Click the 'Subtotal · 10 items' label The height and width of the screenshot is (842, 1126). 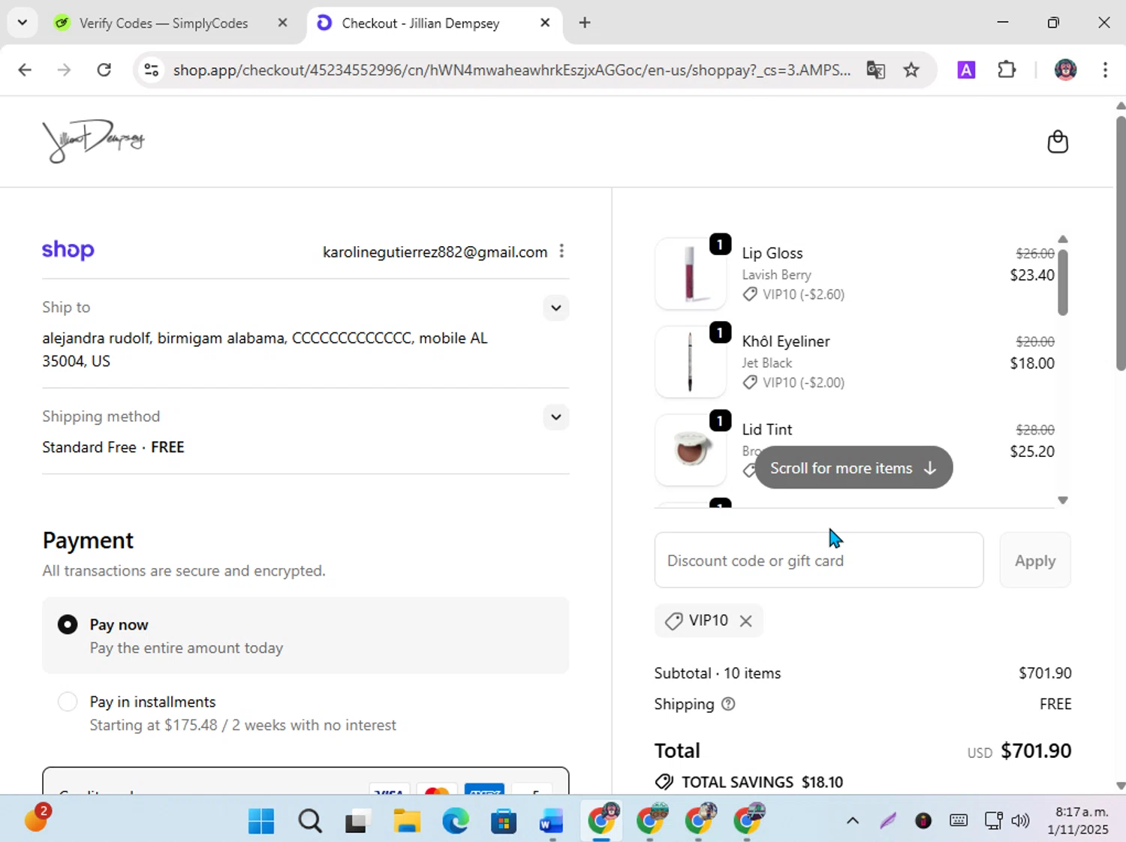[718, 673]
